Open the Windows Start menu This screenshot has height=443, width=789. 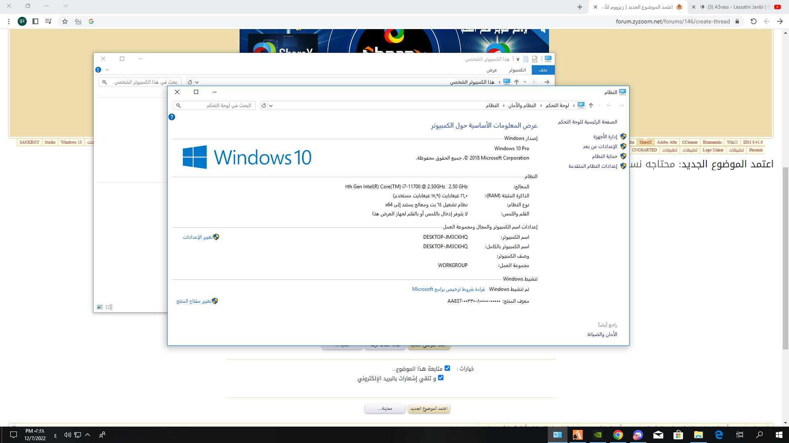(779, 435)
